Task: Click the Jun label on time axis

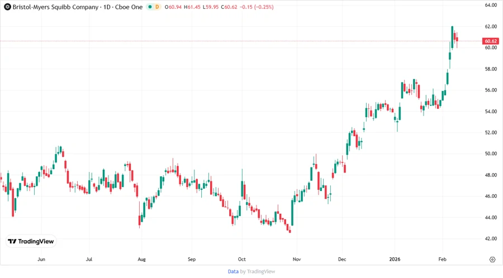Action: (41, 259)
